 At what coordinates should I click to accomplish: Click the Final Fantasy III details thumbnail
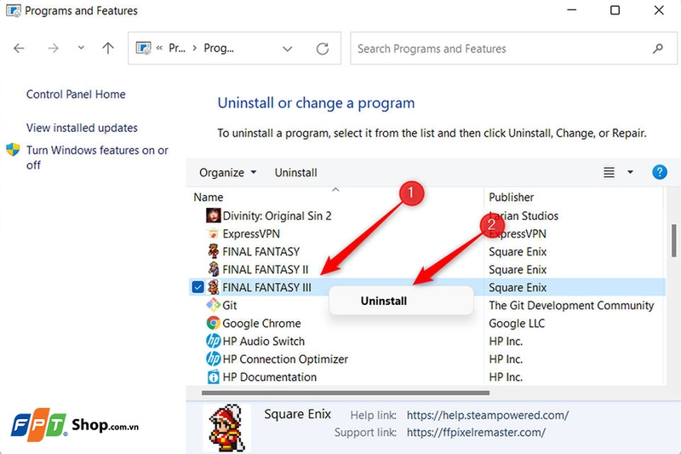[x=226, y=428]
